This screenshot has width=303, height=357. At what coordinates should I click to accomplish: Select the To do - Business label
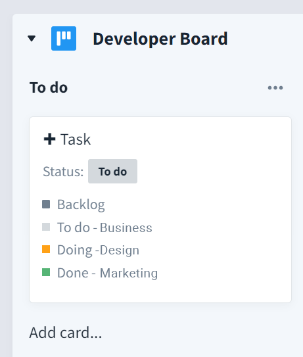pyautogui.click(x=105, y=227)
